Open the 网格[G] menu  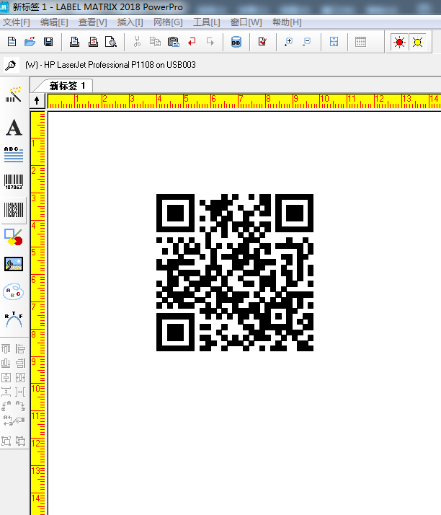tap(168, 22)
